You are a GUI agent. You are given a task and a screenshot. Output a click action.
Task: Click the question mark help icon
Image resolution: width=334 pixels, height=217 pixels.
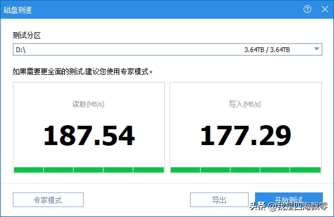point(307,9)
